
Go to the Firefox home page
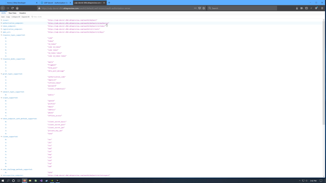coord(17,8)
